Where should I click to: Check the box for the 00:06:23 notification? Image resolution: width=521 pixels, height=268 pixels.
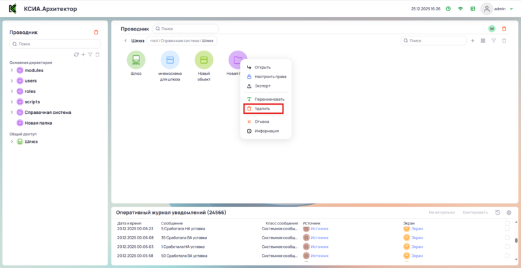coord(507,229)
